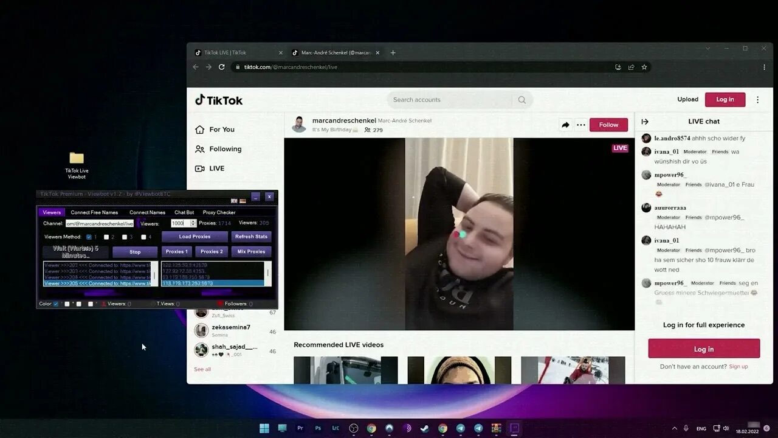This screenshot has height=438, width=778.
Task: Toggle the third Color checkbox in Viewbot
Action: coord(78,304)
